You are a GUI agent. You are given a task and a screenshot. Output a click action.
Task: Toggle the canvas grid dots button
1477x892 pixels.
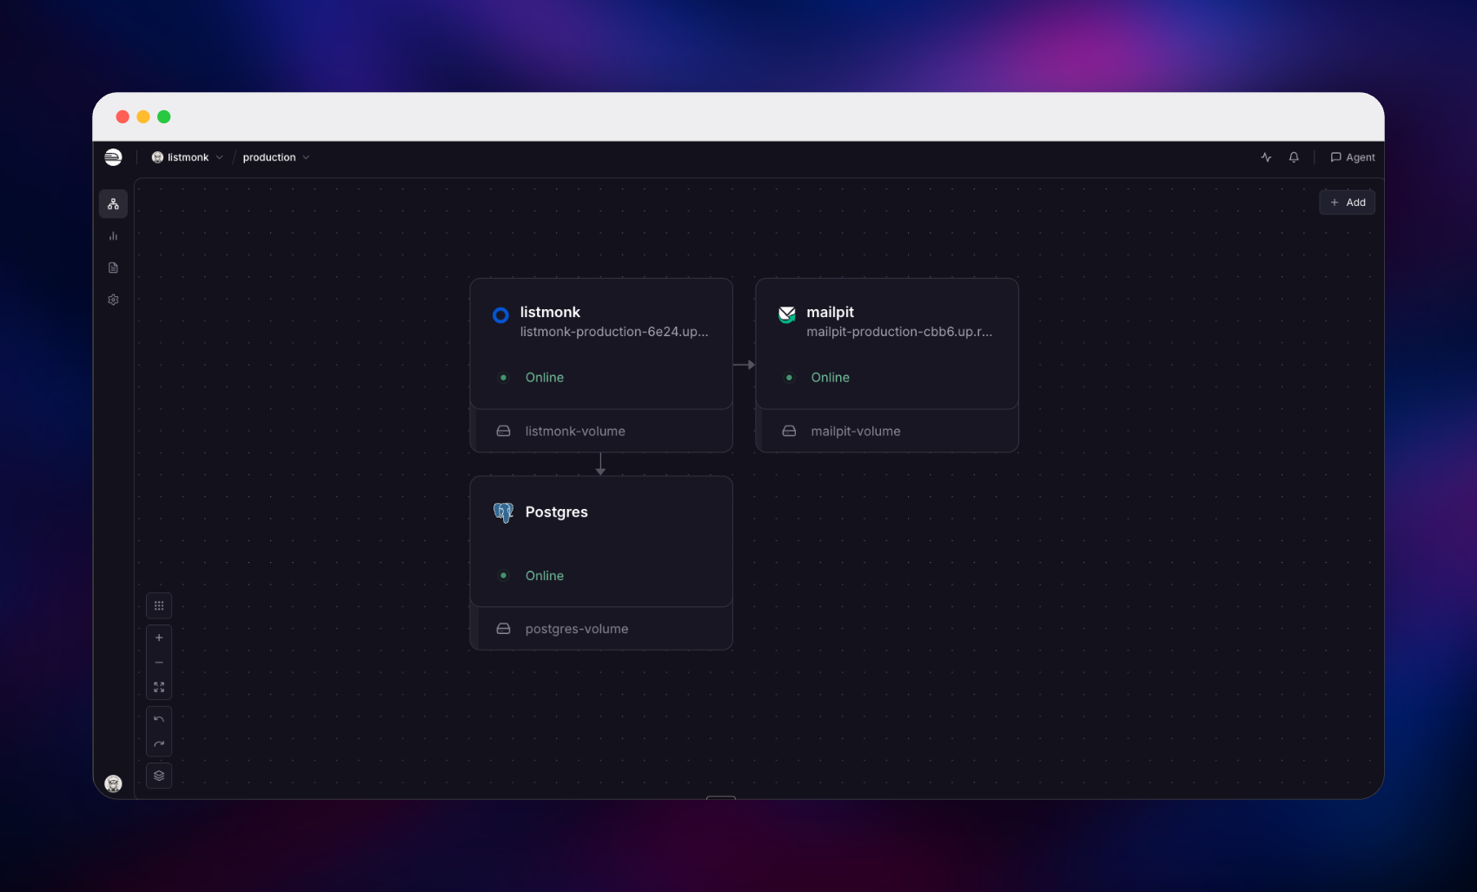pyautogui.click(x=159, y=605)
